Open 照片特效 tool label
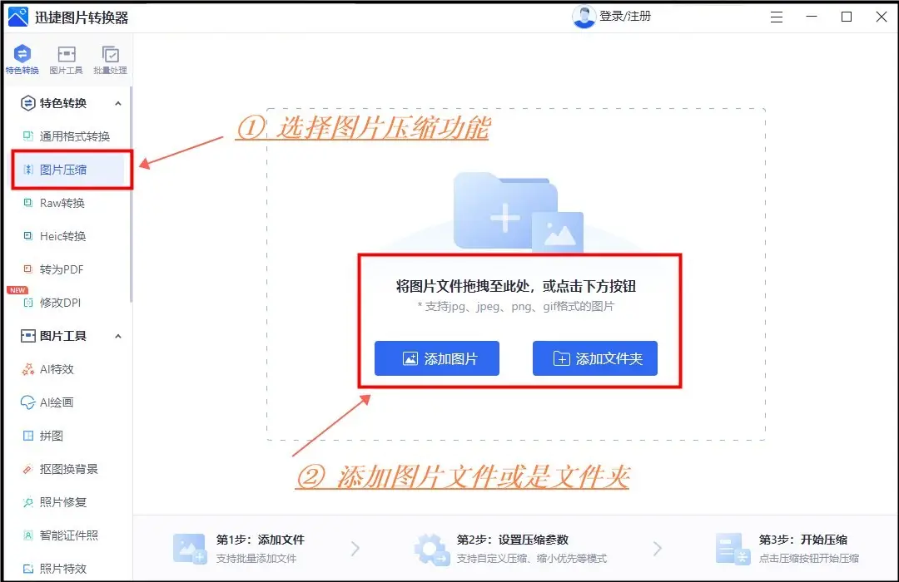Viewport: 899px width, 582px height. [x=63, y=568]
